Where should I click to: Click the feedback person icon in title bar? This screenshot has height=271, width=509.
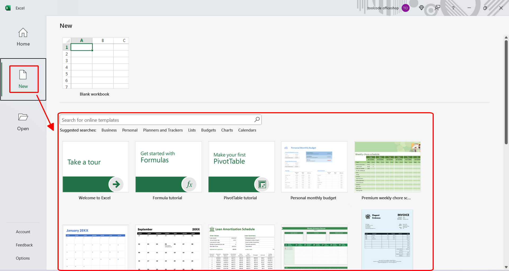click(437, 8)
